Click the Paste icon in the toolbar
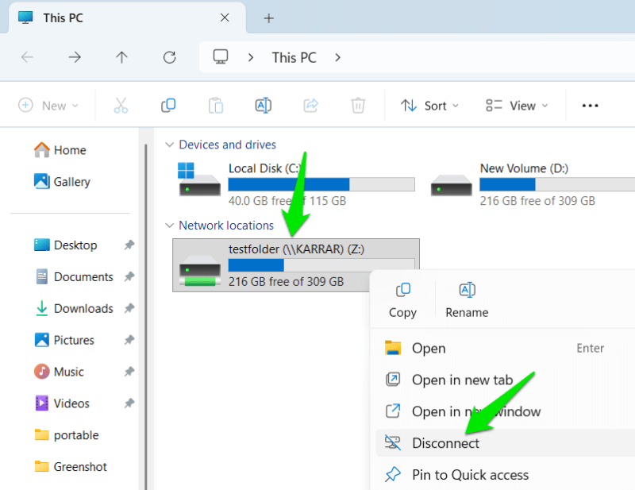 pos(215,105)
